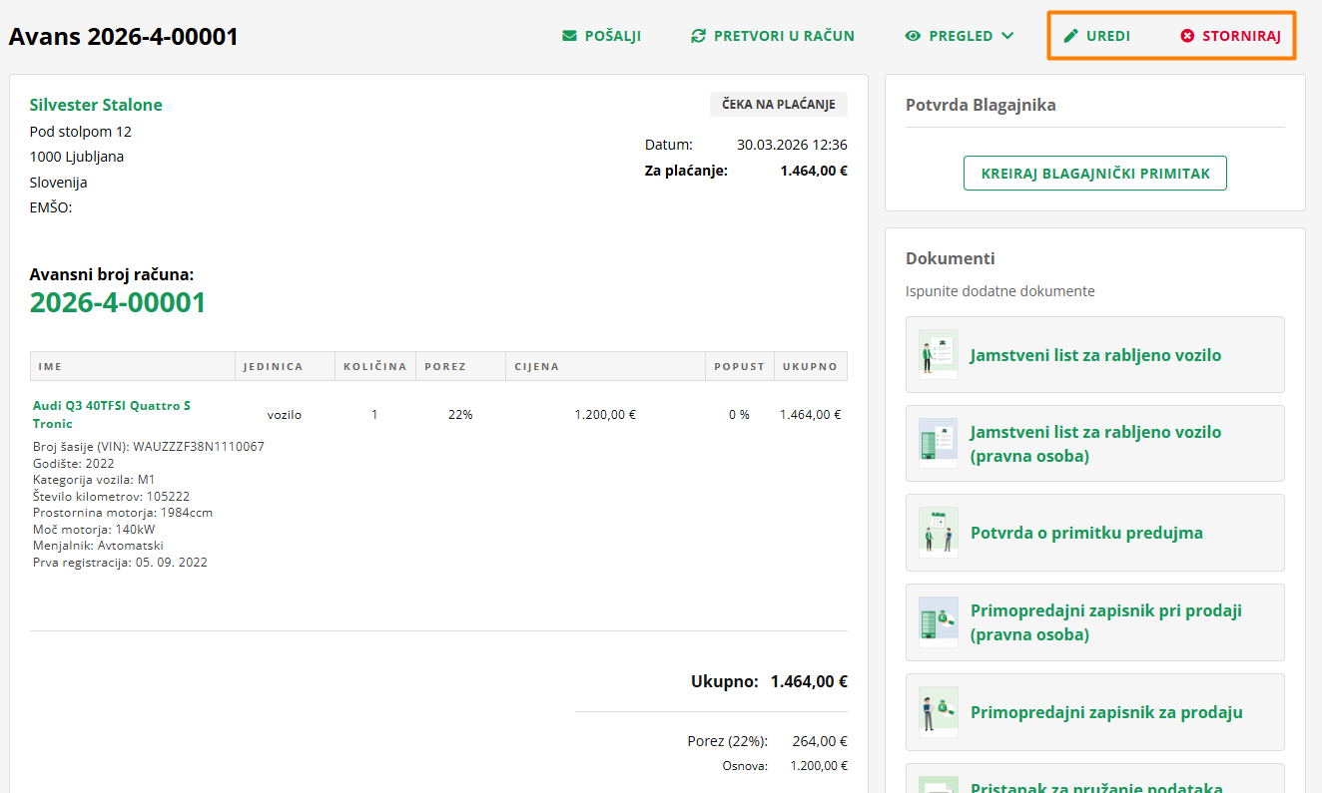Click the unit cell 'vozilo'
This screenshot has width=1322, height=793.
[x=285, y=415]
